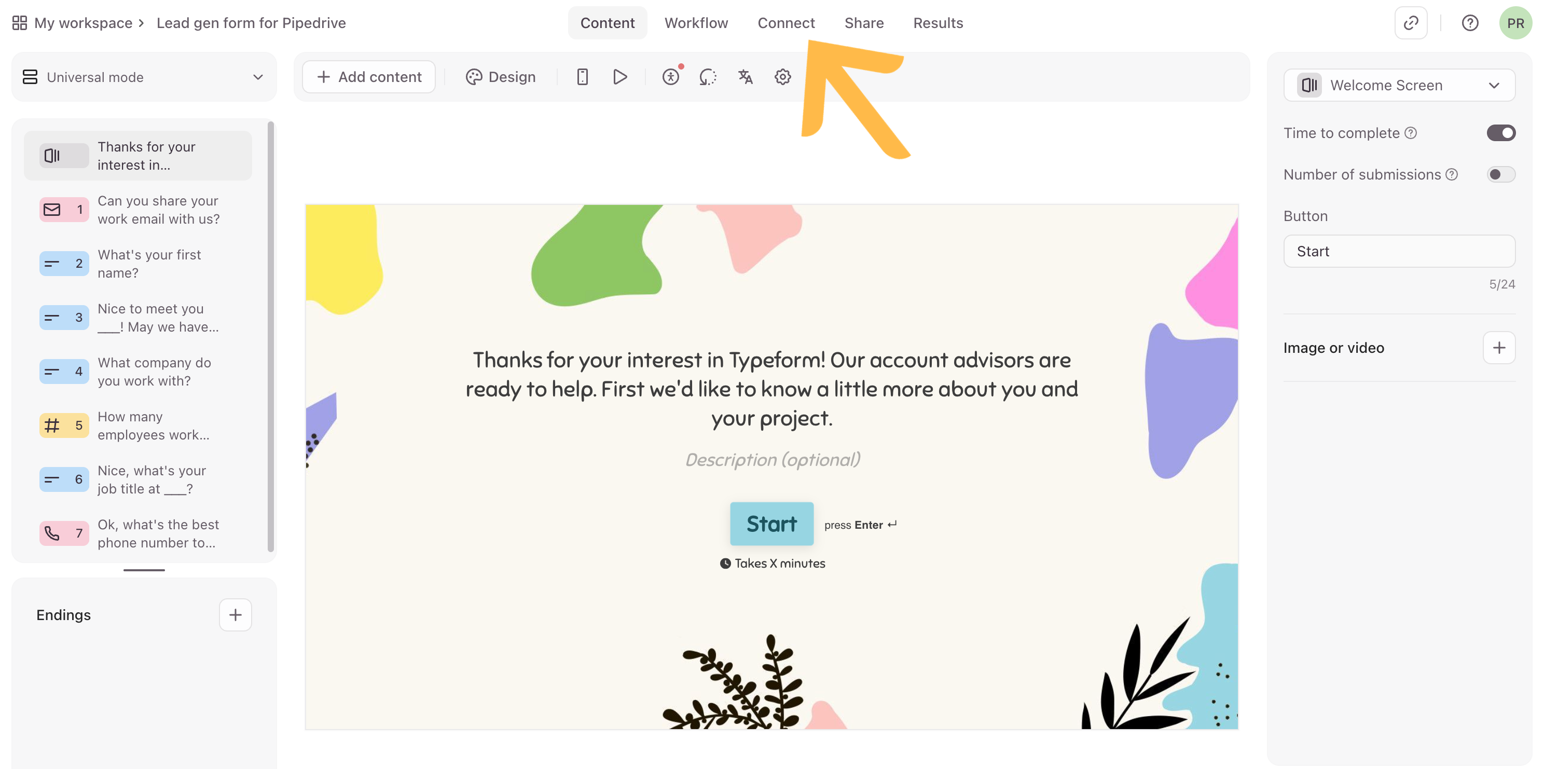Copy form link via link icon
Screen dimensions: 1544x769
(1410, 23)
